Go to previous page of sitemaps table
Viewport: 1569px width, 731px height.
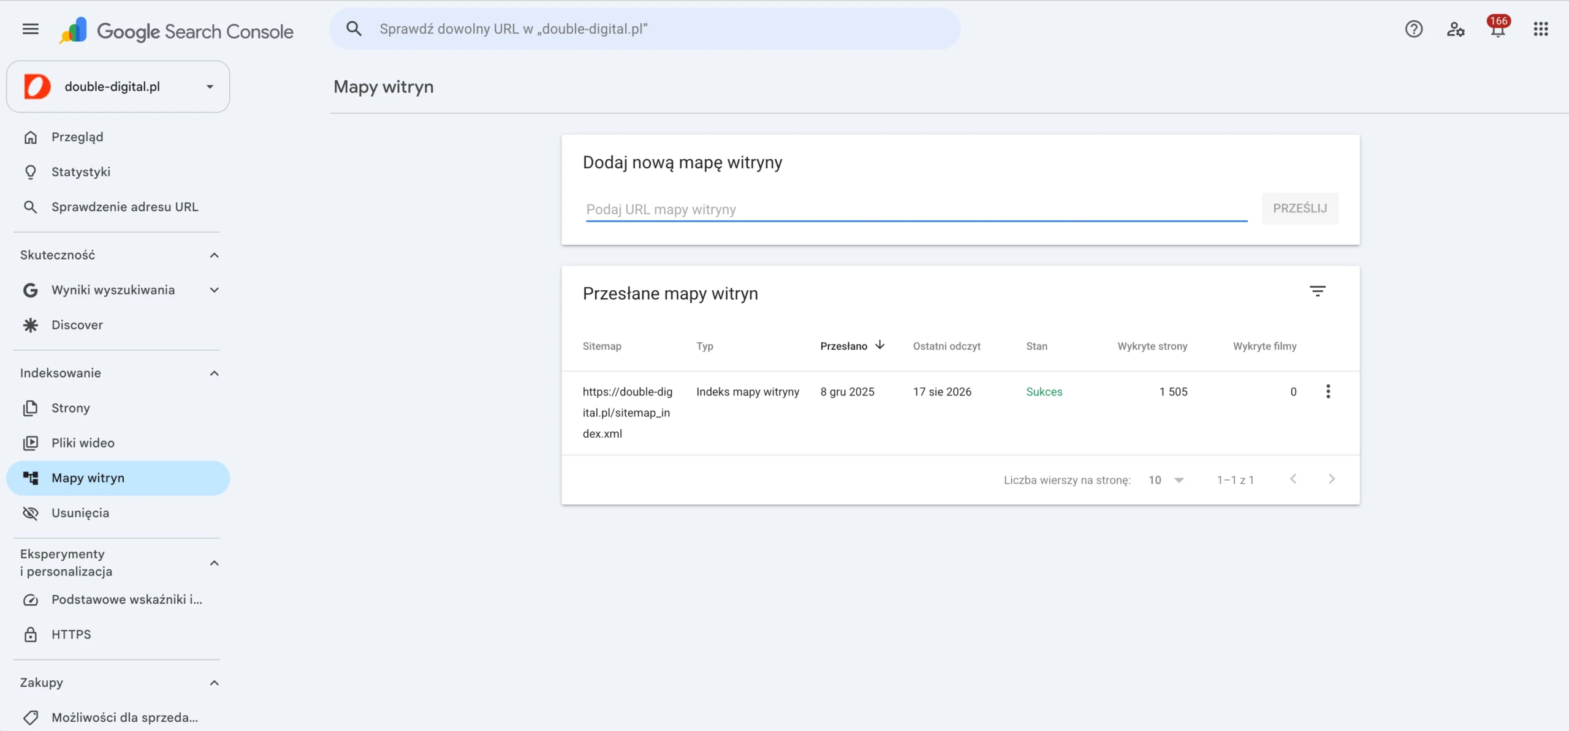1293,479
